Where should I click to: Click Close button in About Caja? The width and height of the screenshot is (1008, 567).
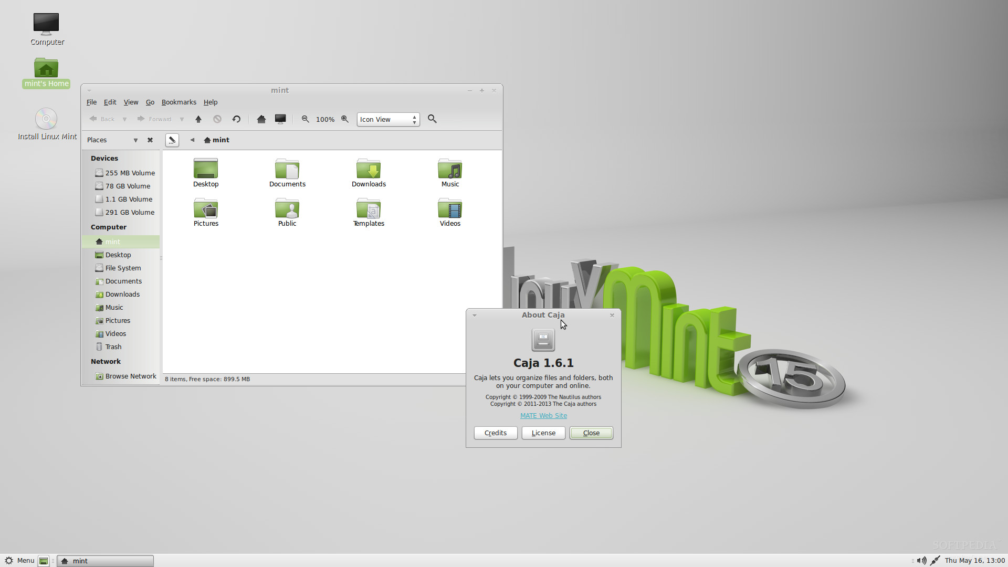coord(591,433)
